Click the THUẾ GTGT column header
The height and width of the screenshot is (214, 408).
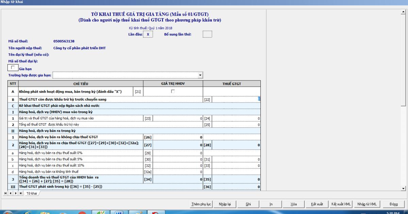[x=232, y=84]
